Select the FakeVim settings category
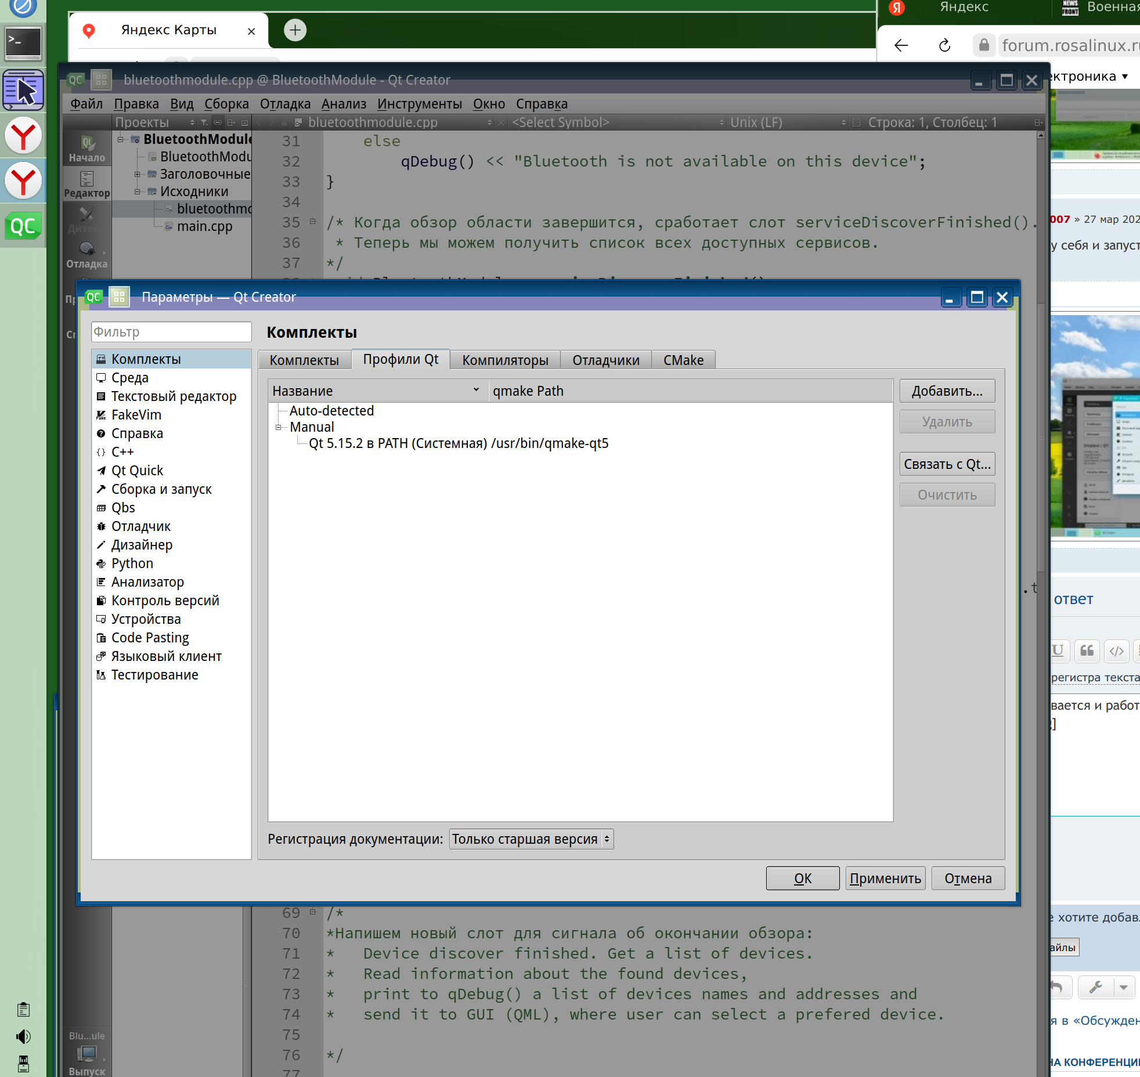Image resolution: width=1140 pixels, height=1077 pixels. pyautogui.click(x=136, y=415)
